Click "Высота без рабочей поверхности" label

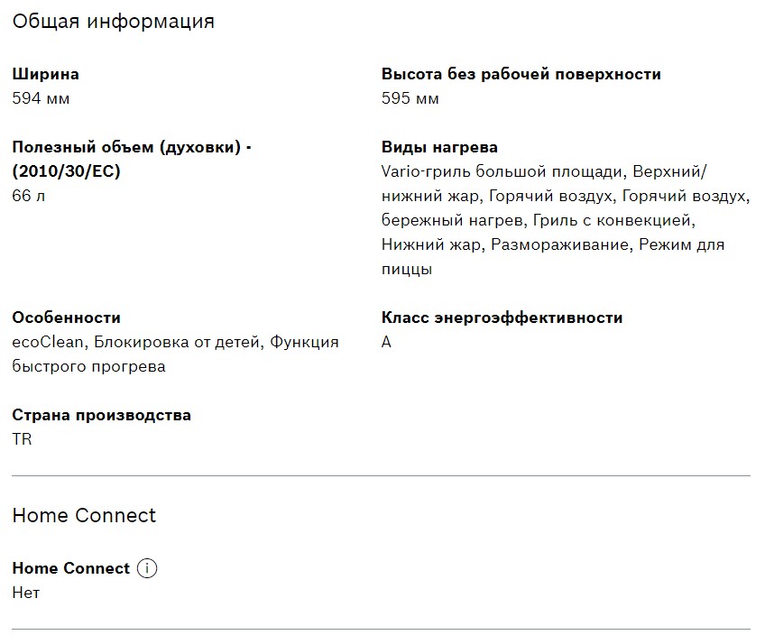[521, 74]
